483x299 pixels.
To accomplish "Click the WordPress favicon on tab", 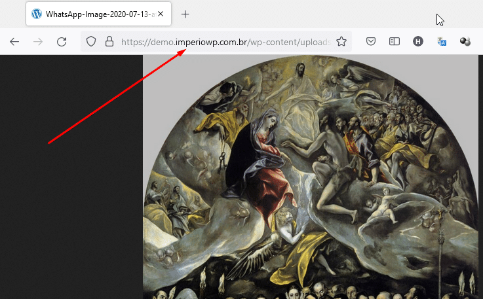I will (37, 14).
